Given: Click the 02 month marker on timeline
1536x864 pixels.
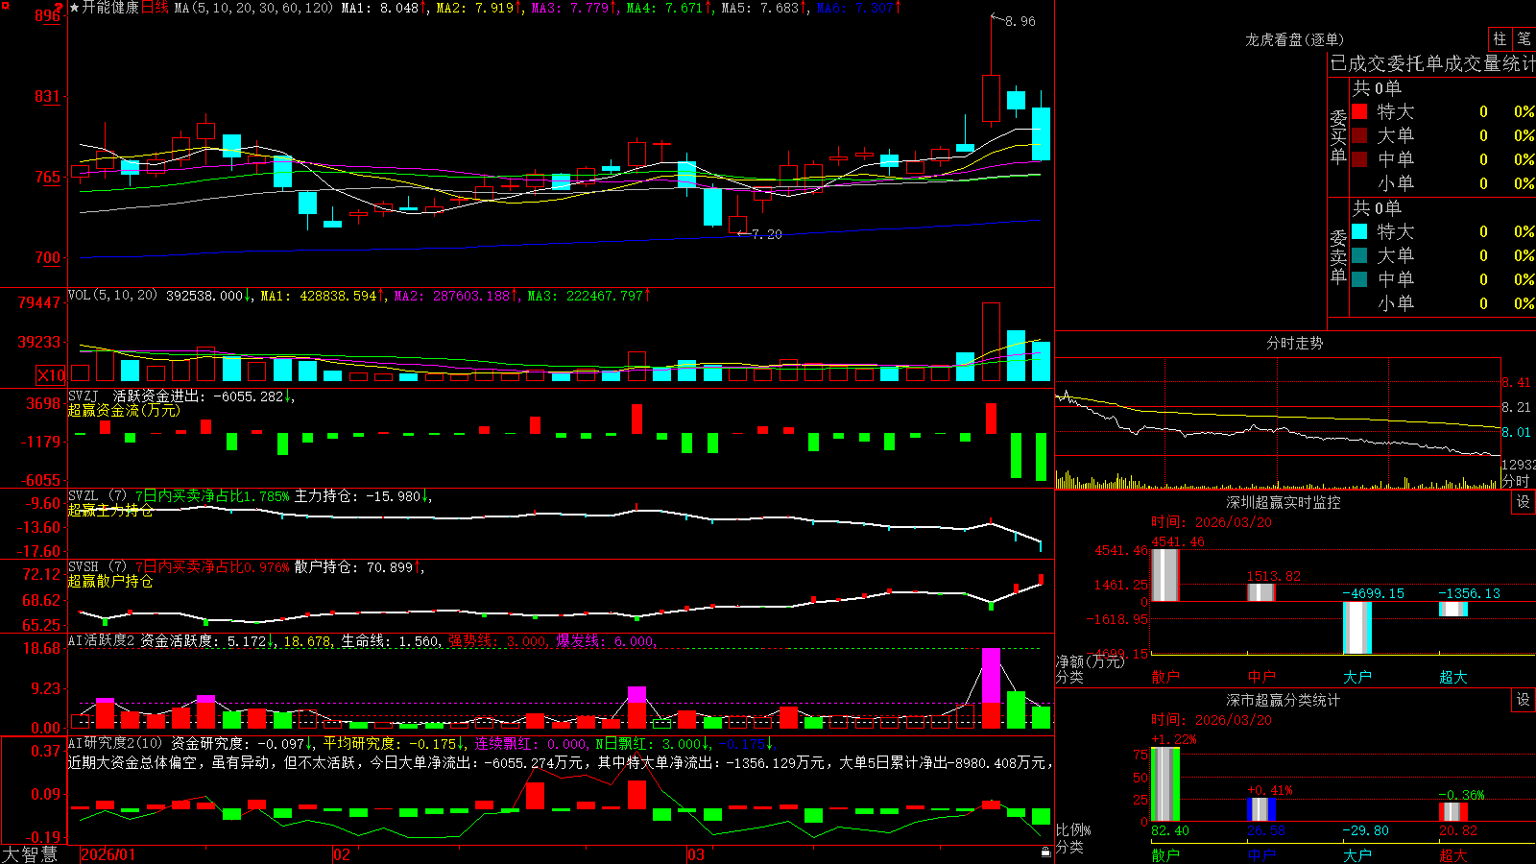Looking at the screenshot, I should point(341,854).
